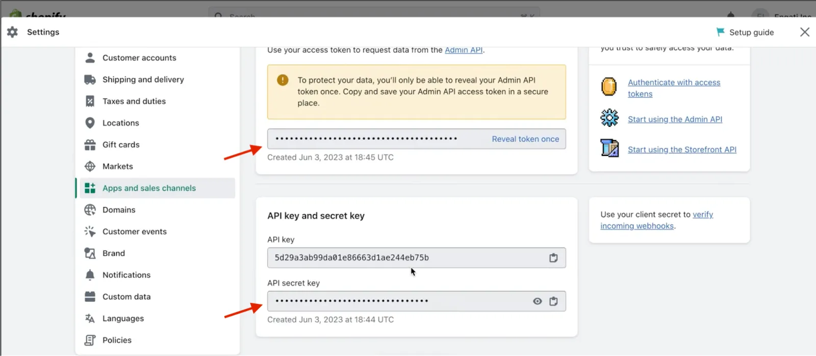
Task: Reveal API secret key with eye icon
Action: click(x=538, y=301)
